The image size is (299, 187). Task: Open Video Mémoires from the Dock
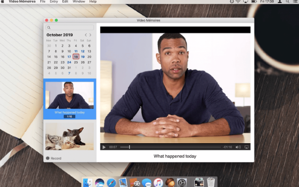[135, 183]
